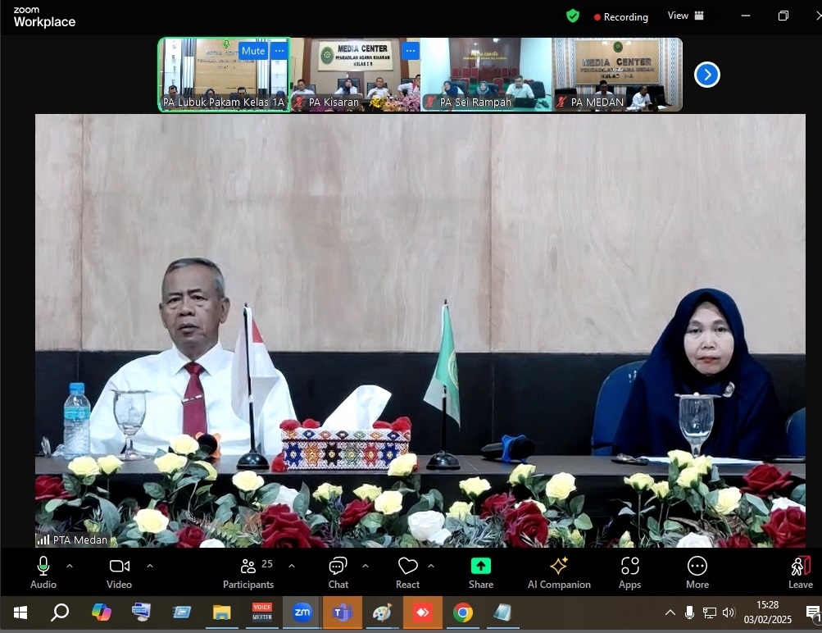Click the green encryption shield icon
822x633 pixels.
pyautogui.click(x=573, y=16)
